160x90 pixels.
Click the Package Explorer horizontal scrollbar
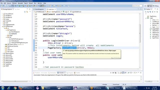point(15,81)
